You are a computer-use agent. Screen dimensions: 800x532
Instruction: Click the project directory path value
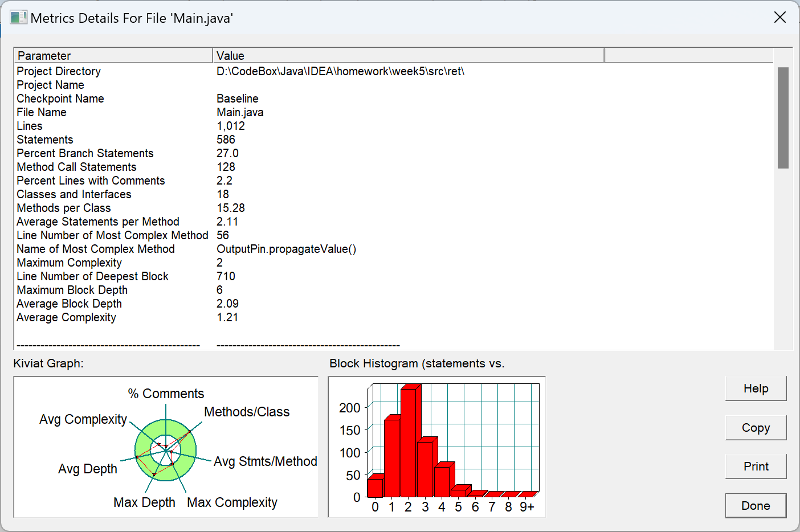pos(341,71)
